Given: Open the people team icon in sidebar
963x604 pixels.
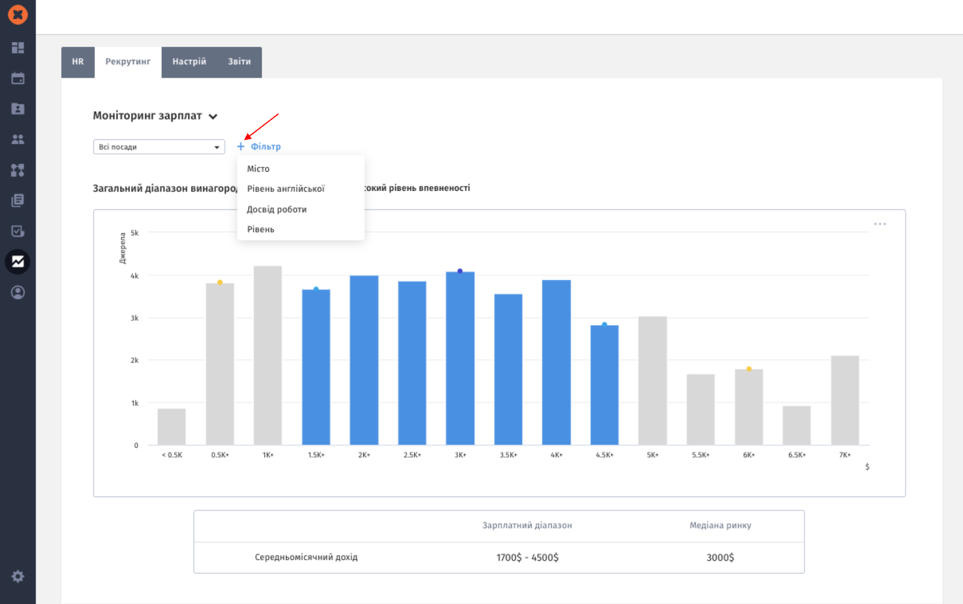Looking at the screenshot, I should coord(18,139).
